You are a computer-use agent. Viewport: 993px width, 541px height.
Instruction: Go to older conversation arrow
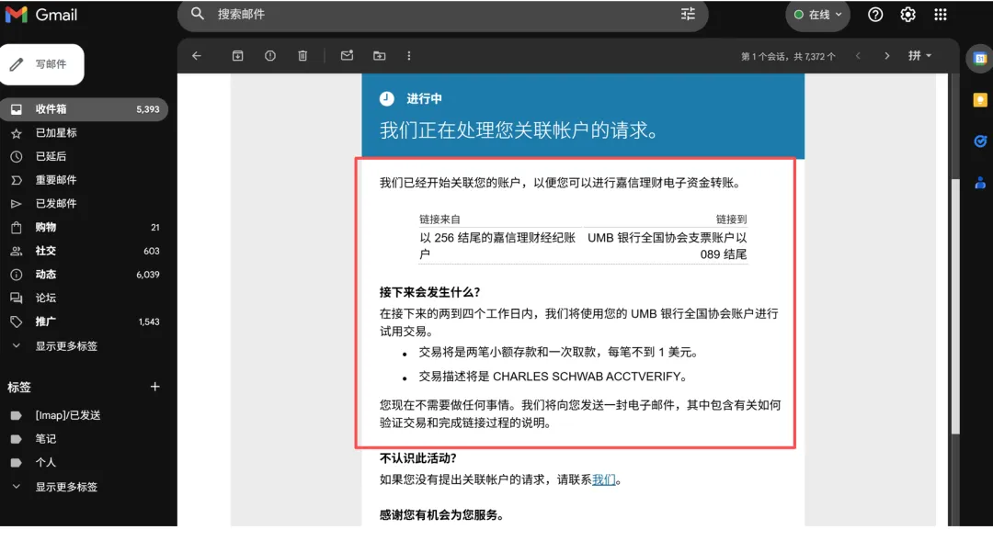(x=886, y=56)
